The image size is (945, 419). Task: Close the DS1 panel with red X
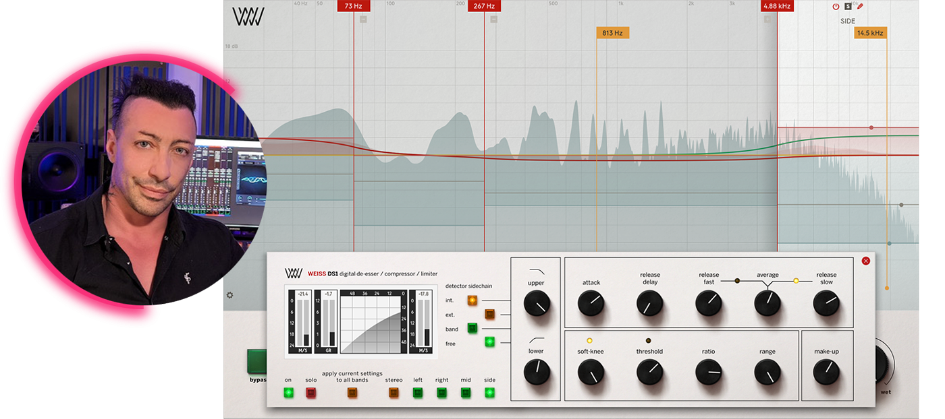(x=866, y=261)
